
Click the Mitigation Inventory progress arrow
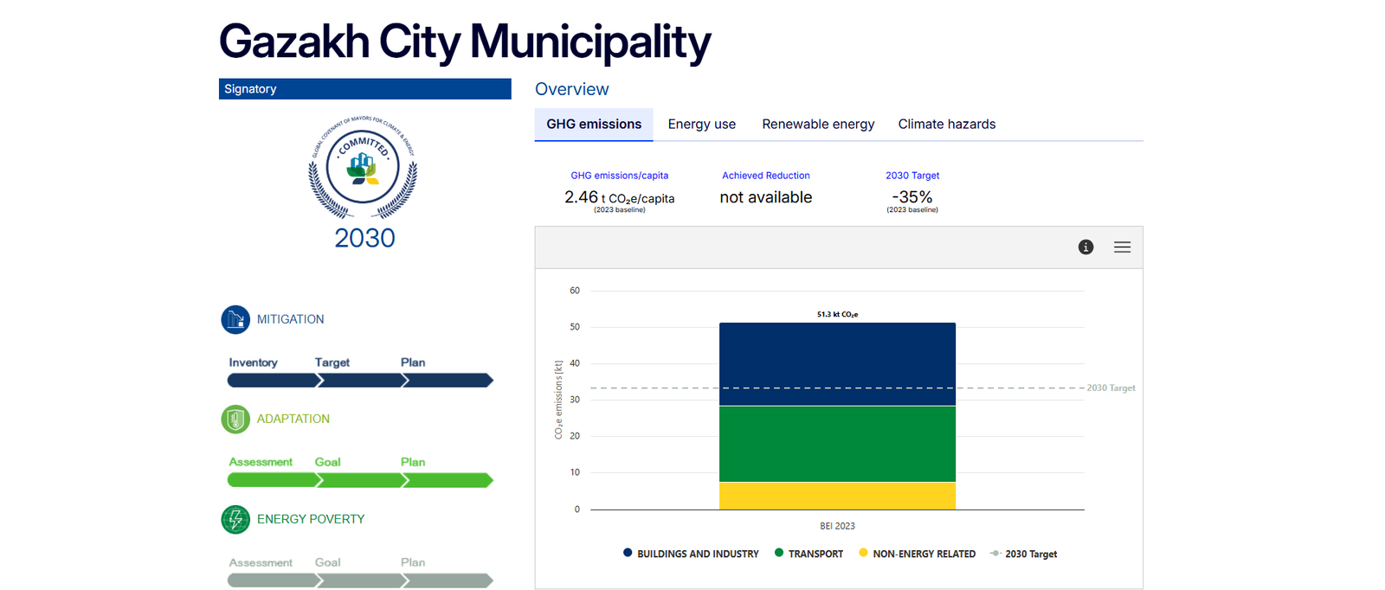point(274,381)
